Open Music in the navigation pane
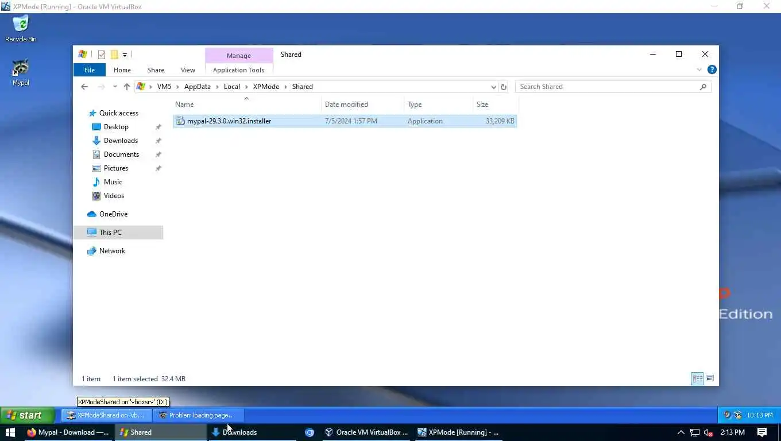Viewport: 781px width, 441px height. 113,182
